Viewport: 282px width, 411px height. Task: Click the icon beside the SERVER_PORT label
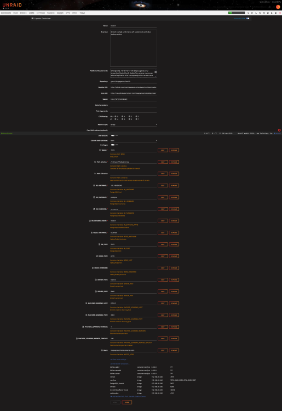[96, 292]
